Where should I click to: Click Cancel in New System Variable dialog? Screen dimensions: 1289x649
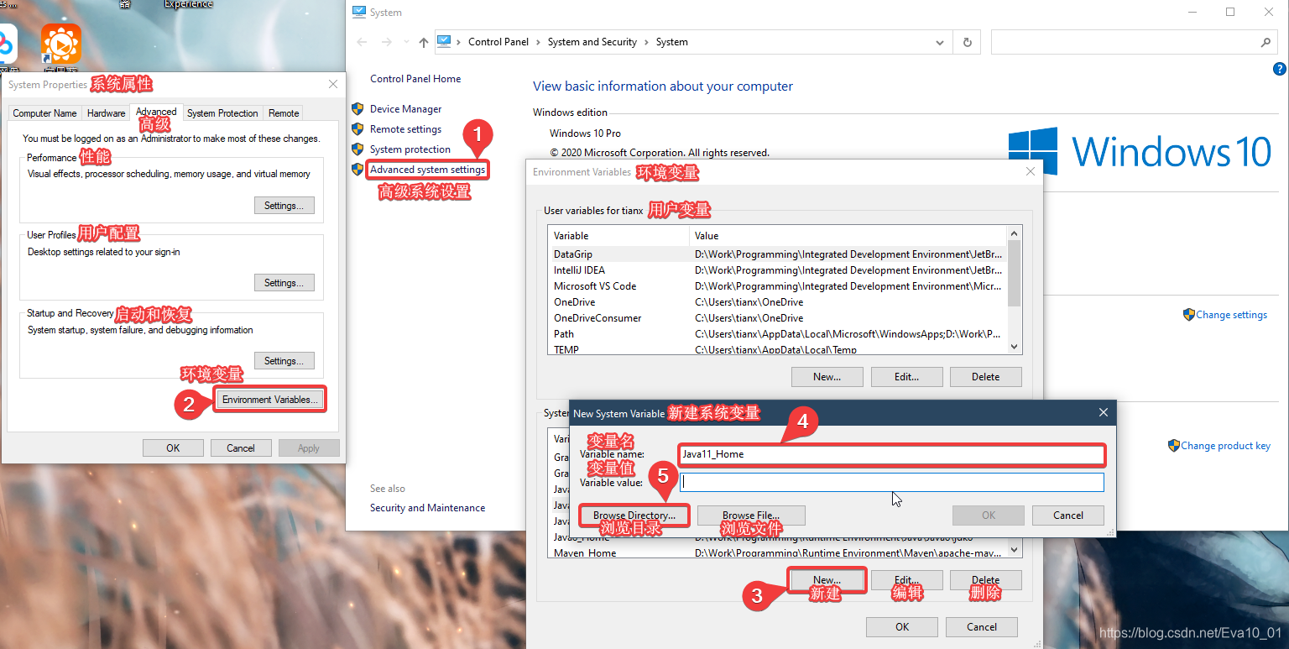(x=1067, y=516)
